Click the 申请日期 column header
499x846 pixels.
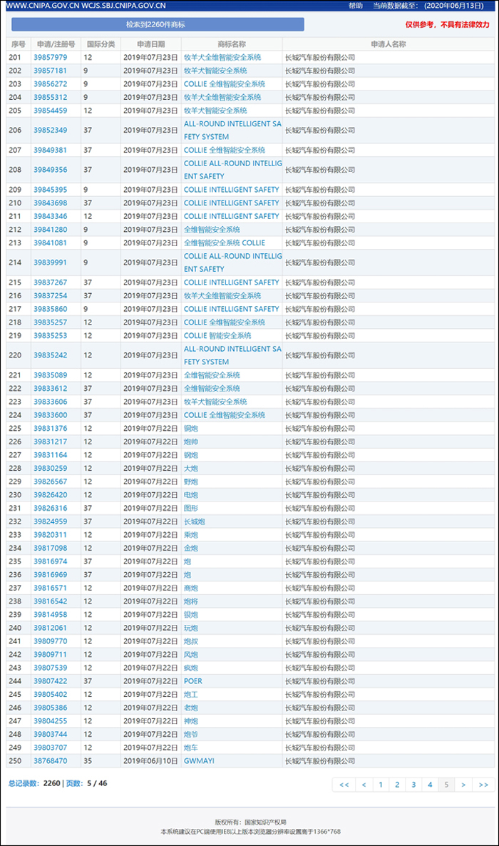pos(151,44)
